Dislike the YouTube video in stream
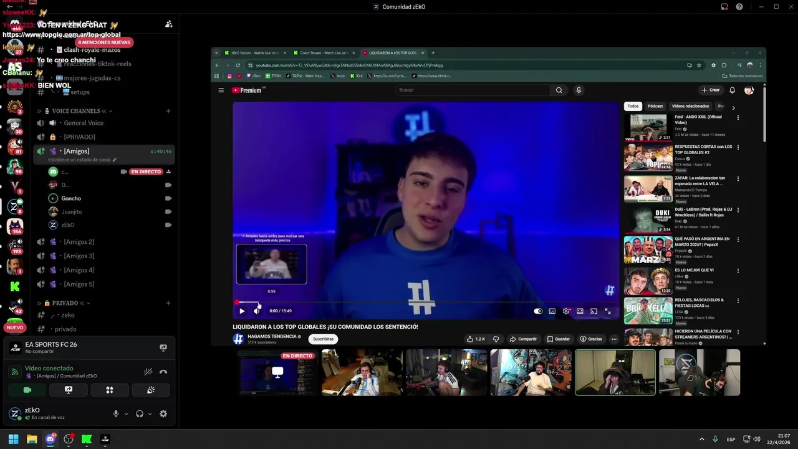798x449 pixels. 496,339
